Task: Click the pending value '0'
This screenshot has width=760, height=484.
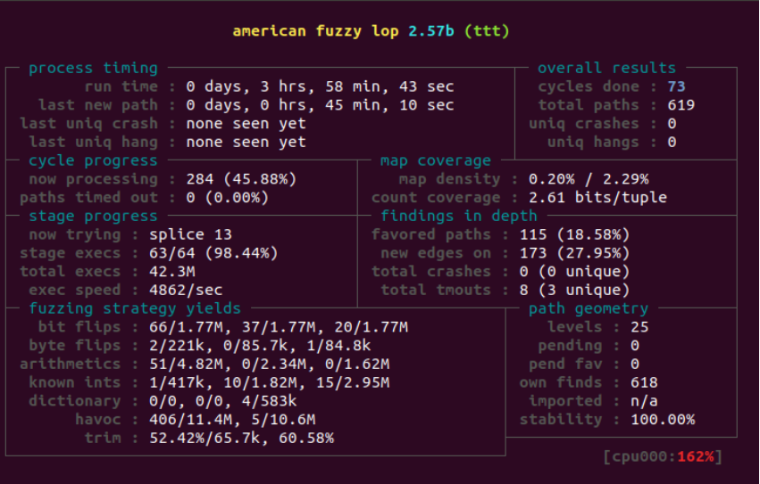Action: 634,346
